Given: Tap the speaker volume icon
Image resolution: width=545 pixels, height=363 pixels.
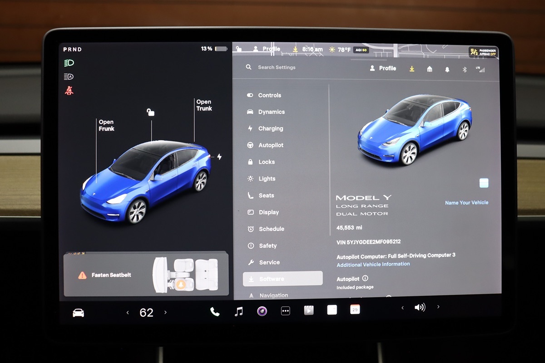Looking at the screenshot, I should tap(420, 308).
